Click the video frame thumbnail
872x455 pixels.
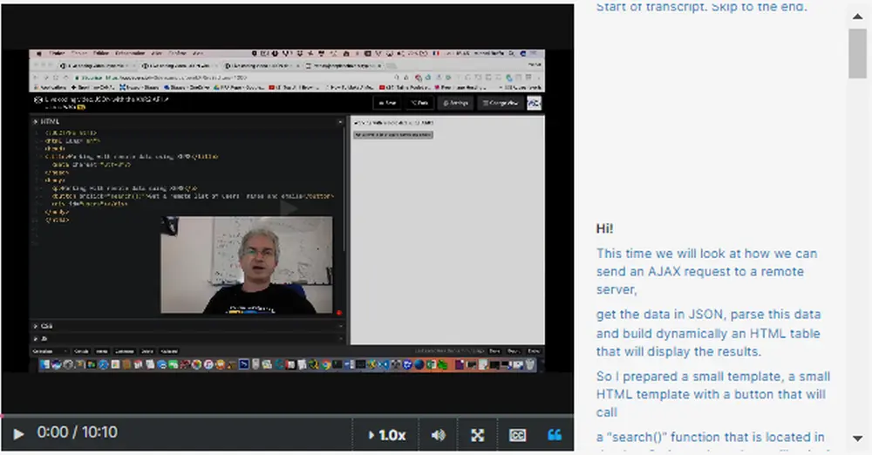tap(287, 210)
